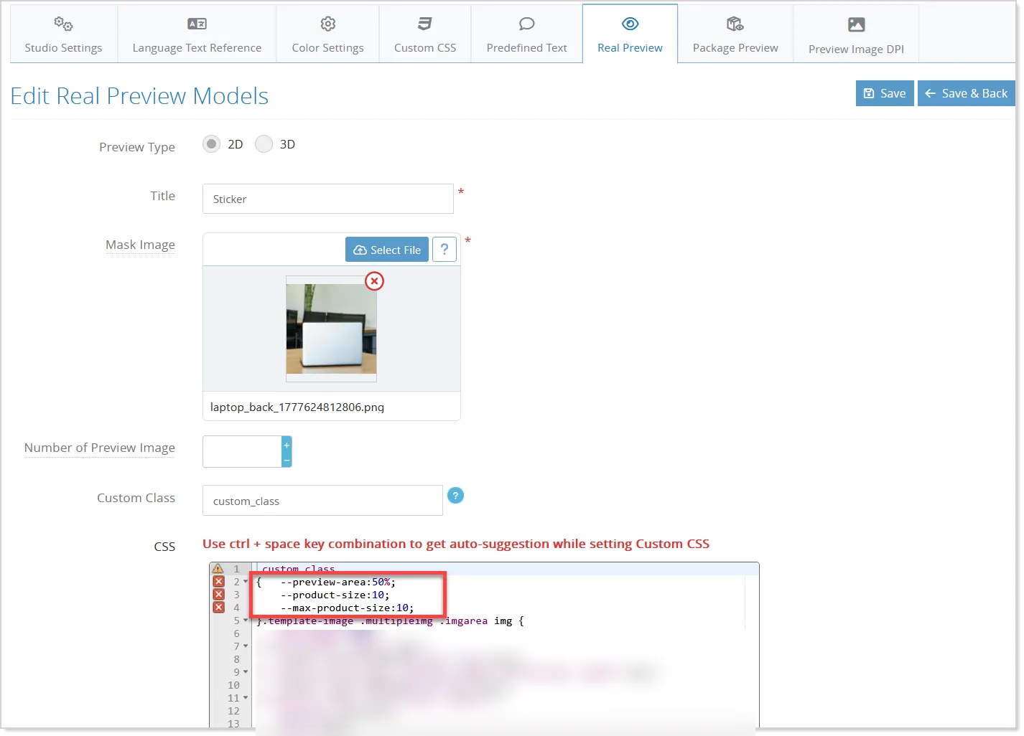The height and width of the screenshot is (736, 1024).
Task: Focus the Title field containing Sticker
Action: (328, 199)
